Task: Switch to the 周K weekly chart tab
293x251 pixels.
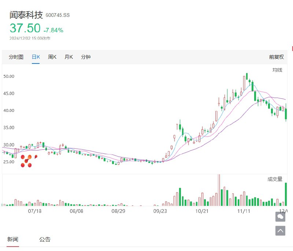Action: 52,57
